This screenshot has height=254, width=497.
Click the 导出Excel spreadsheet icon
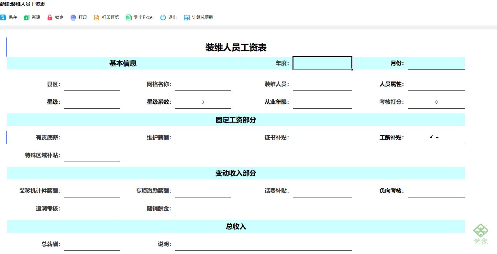click(x=129, y=17)
